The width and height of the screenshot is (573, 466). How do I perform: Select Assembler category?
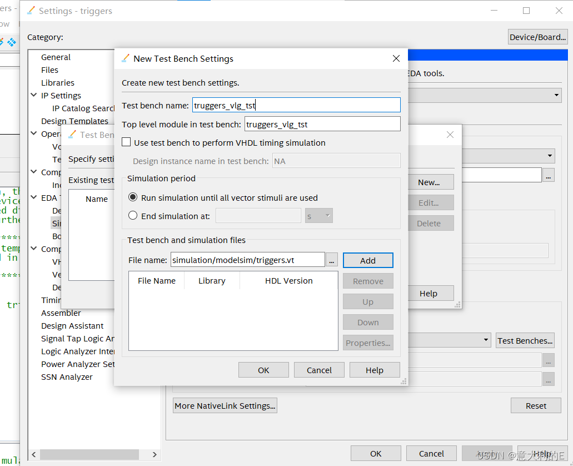pyautogui.click(x=61, y=313)
